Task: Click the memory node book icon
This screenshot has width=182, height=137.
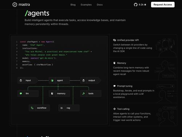Action: [x=52, y=94]
